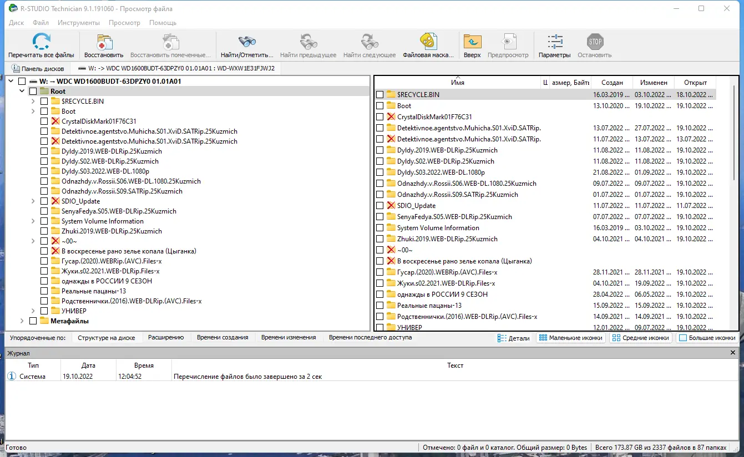Collapse the W: drive node
Screen dimensions: 744x457
(x=11, y=82)
